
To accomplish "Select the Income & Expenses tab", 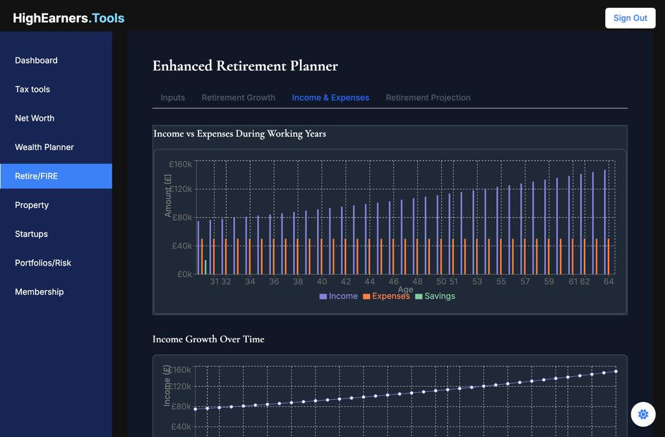I will pyautogui.click(x=331, y=98).
